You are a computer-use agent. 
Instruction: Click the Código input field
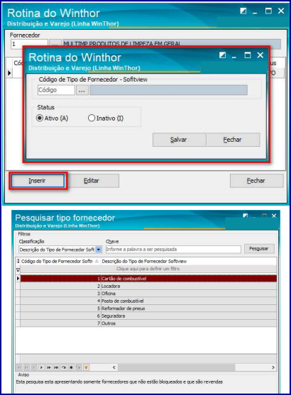coord(56,90)
